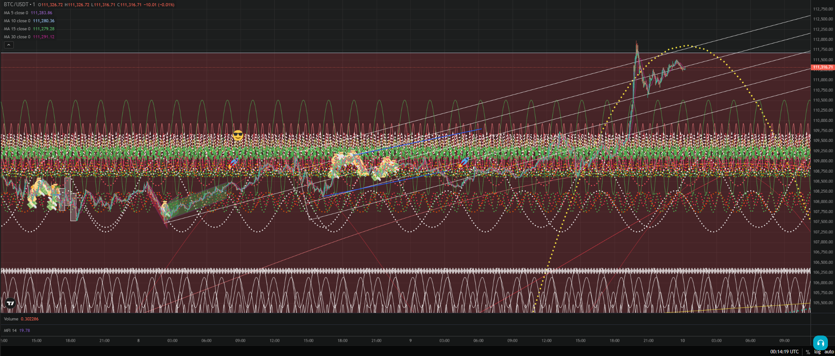Click the yellow dotted arc drawing peak
The height and width of the screenshot is (356, 835).
click(x=688, y=45)
